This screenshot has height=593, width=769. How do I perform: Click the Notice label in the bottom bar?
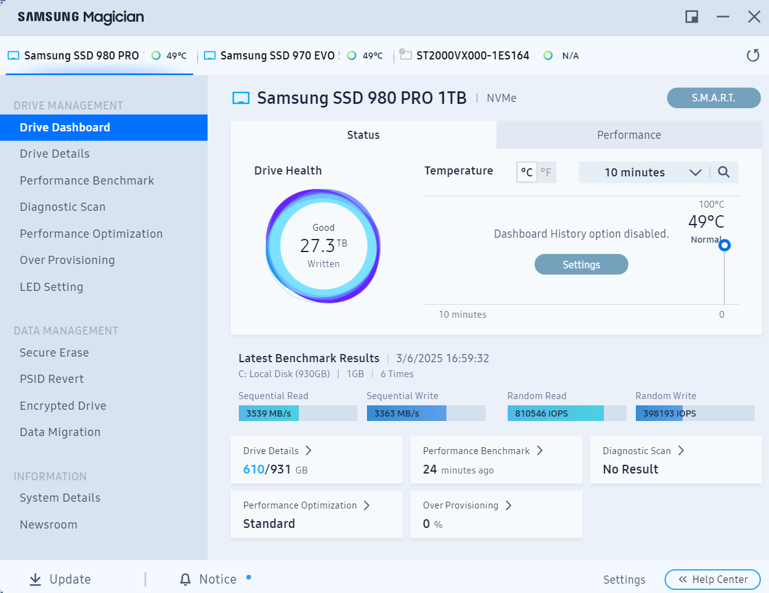[x=218, y=579]
